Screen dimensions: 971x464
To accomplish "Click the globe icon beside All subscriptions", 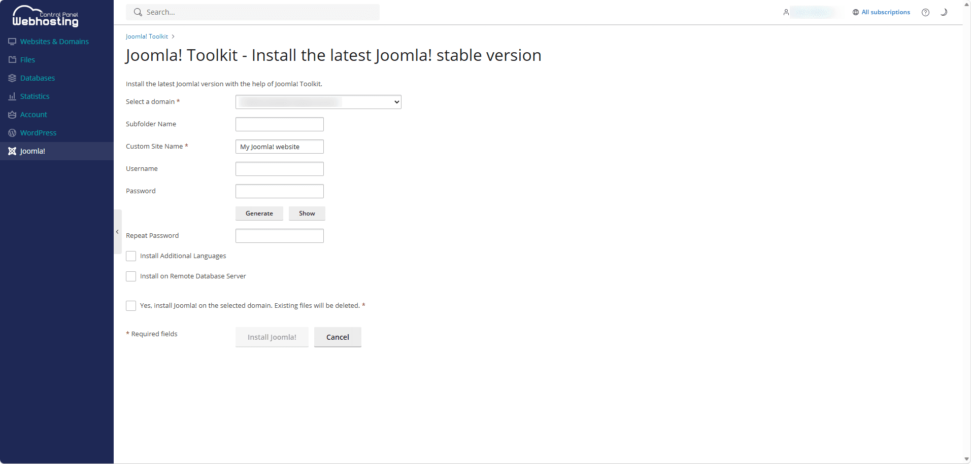I will (856, 12).
